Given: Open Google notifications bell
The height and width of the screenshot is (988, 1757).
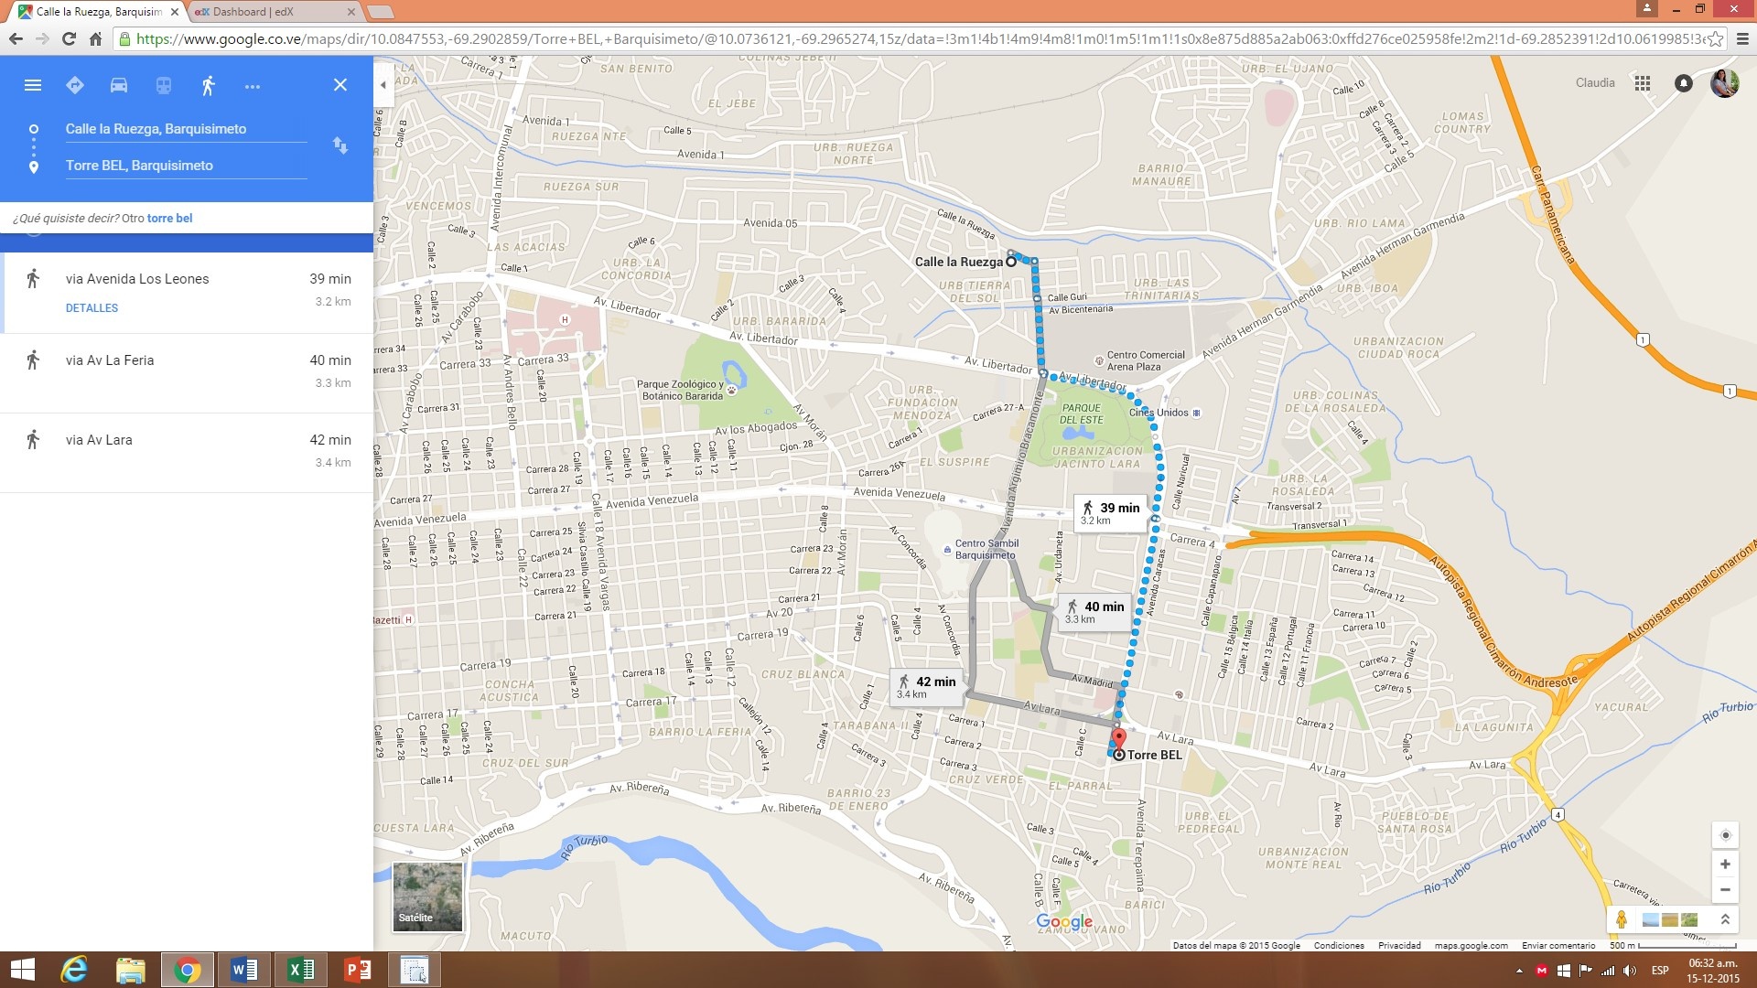Looking at the screenshot, I should 1683,83.
